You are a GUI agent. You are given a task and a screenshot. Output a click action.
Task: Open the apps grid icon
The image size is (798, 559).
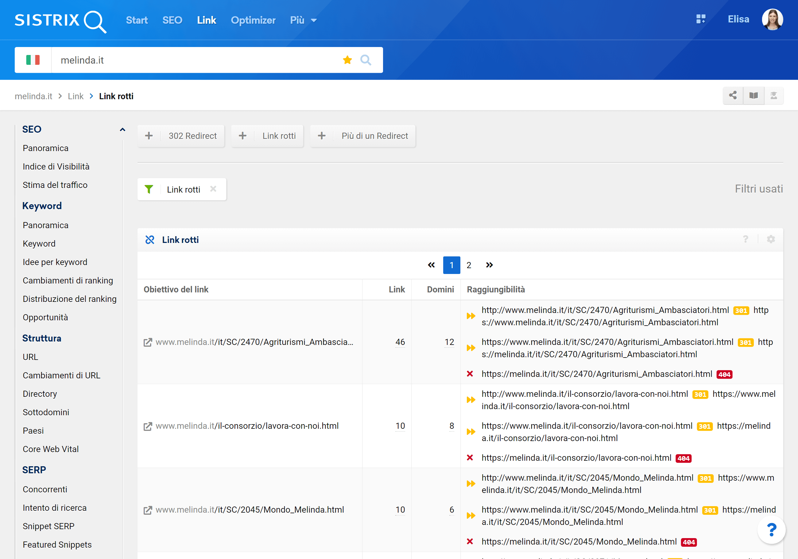(701, 19)
